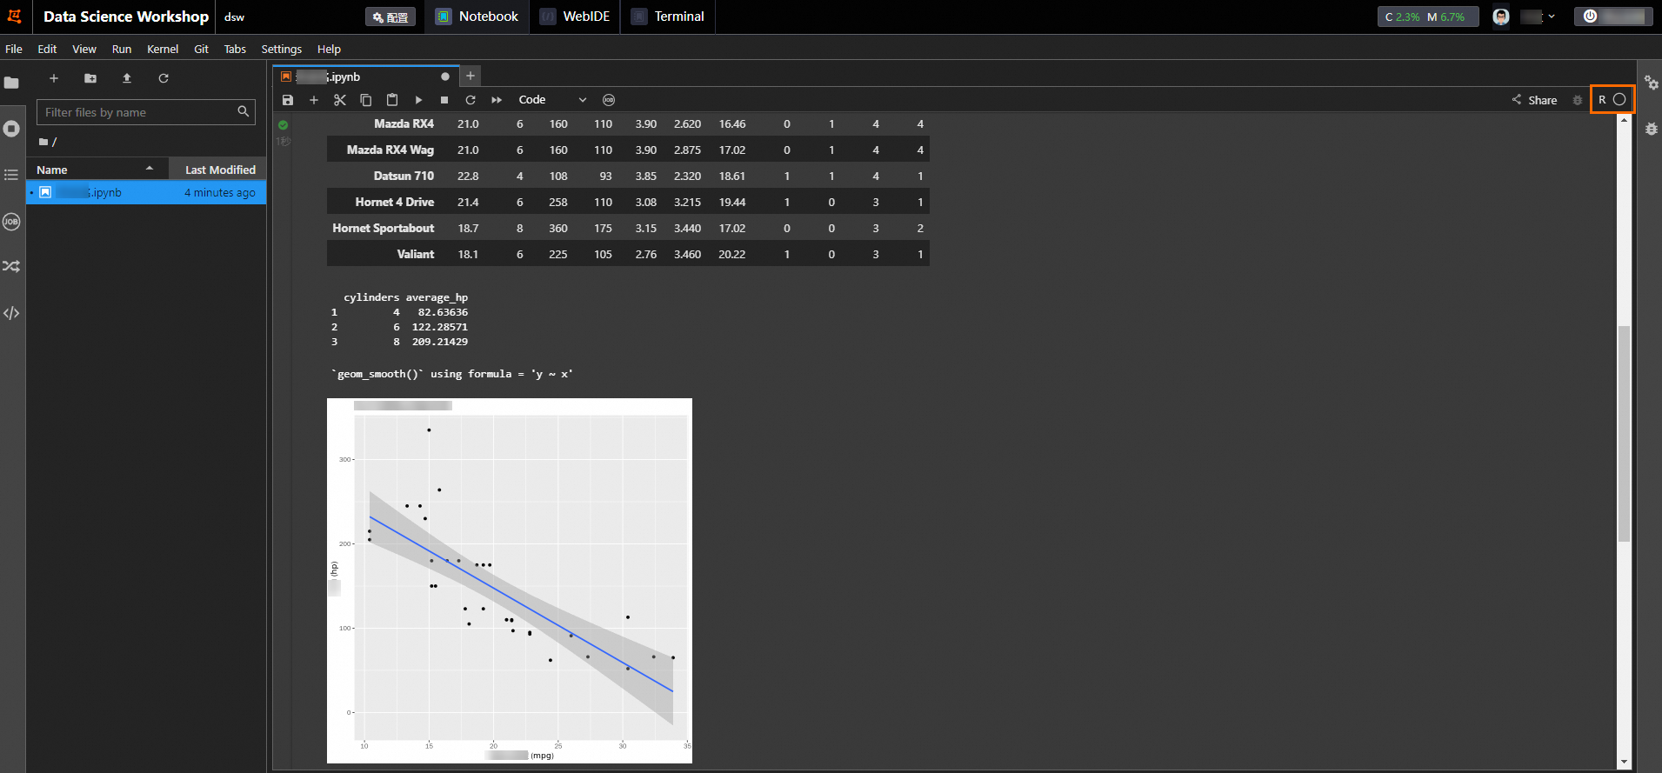The image size is (1662, 773).
Task: Open the Help menu
Action: (x=329, y=49)
